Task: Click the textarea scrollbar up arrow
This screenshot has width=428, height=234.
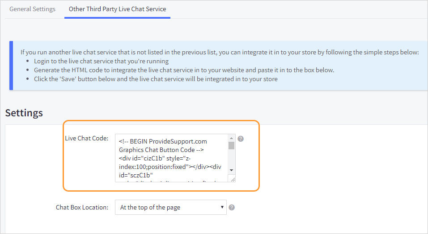Action: (x=232, y=138)
